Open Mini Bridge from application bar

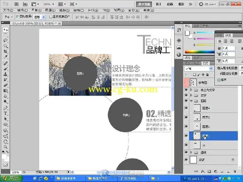25,4
